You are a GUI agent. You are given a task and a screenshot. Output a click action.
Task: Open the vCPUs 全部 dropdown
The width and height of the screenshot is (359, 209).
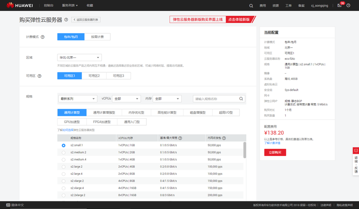pyautogui.click(x=127, y=98)
